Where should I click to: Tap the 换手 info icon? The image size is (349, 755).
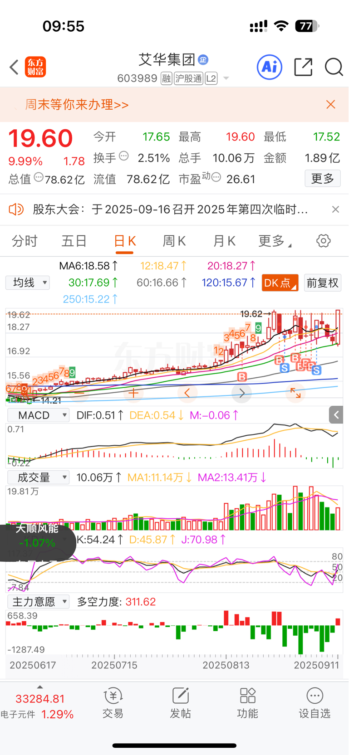pos(123,156)
